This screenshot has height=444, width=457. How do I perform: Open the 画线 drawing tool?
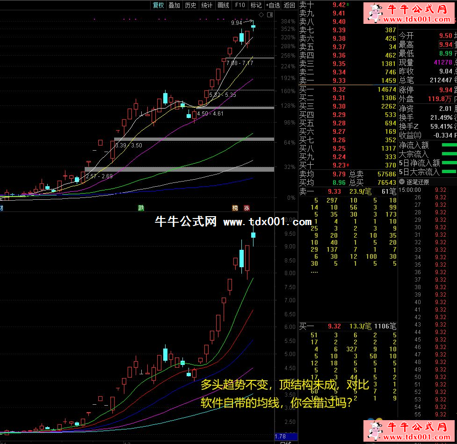tap(224, 5)
